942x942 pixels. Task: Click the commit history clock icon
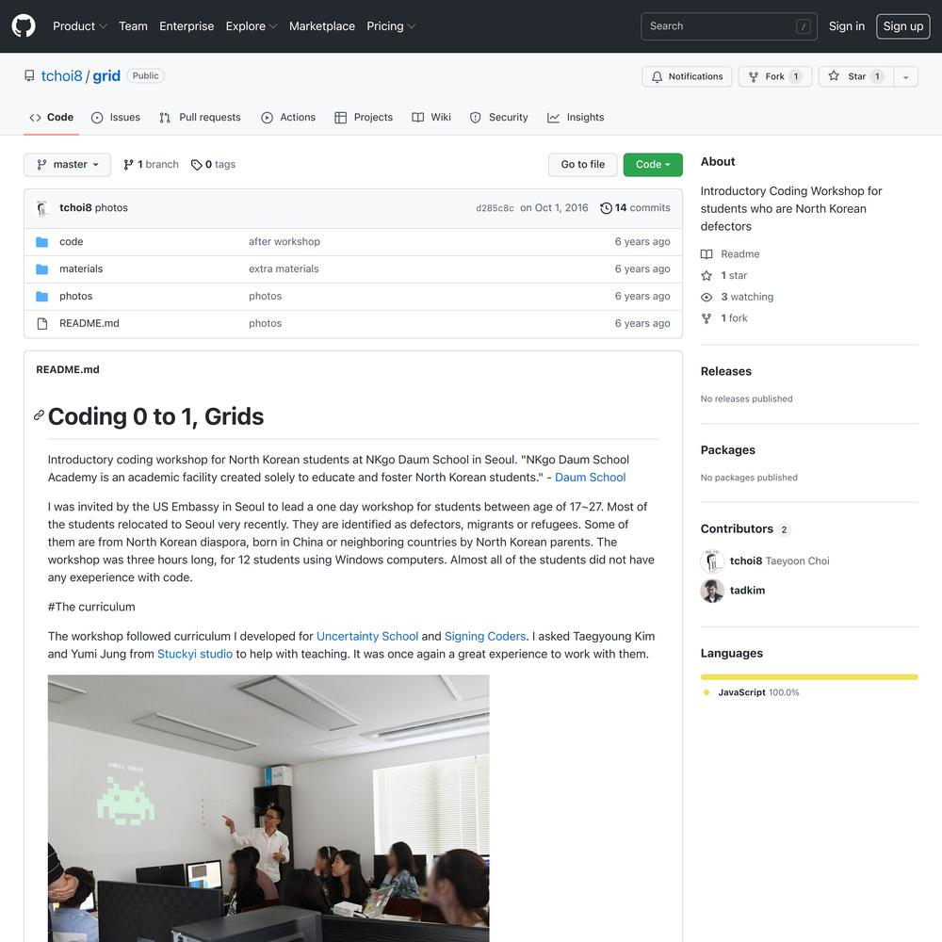(606, 208)
